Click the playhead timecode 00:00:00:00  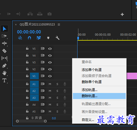(x=29, y=32)
